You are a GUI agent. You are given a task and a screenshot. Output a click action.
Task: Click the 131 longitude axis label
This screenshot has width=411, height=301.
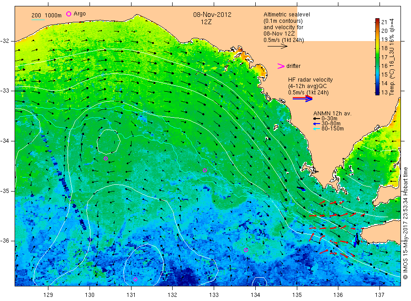[131, 295]
